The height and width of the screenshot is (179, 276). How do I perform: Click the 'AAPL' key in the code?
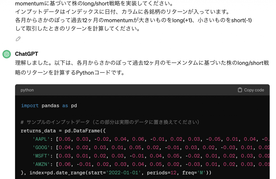pyautogui.click(x=41, y=139)
